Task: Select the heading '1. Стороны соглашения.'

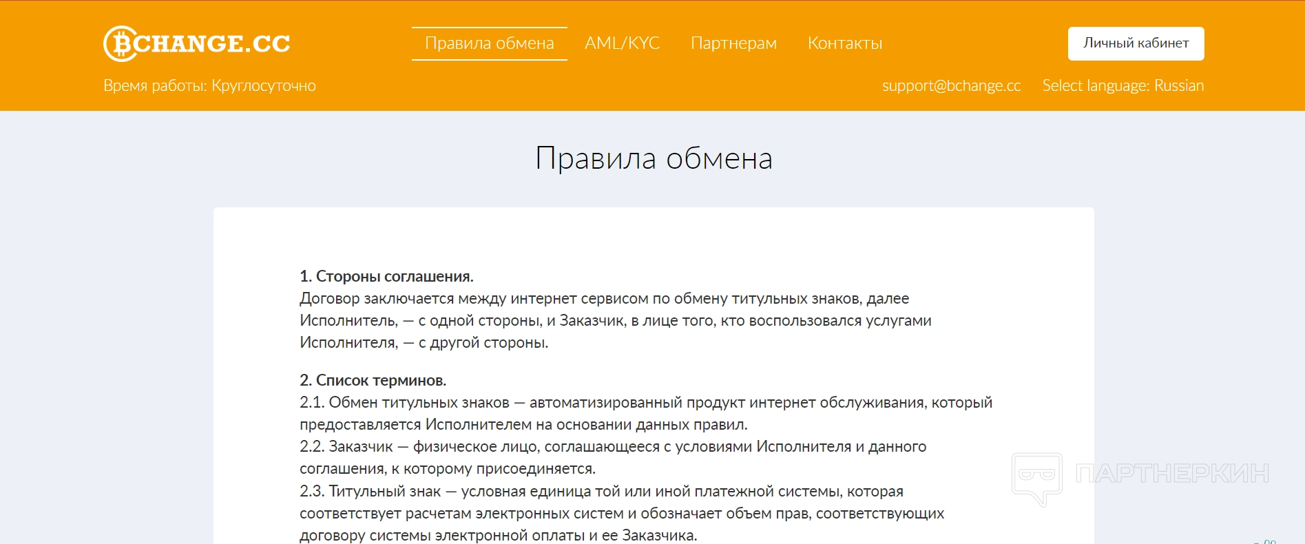Action: (x=386, y=276)
